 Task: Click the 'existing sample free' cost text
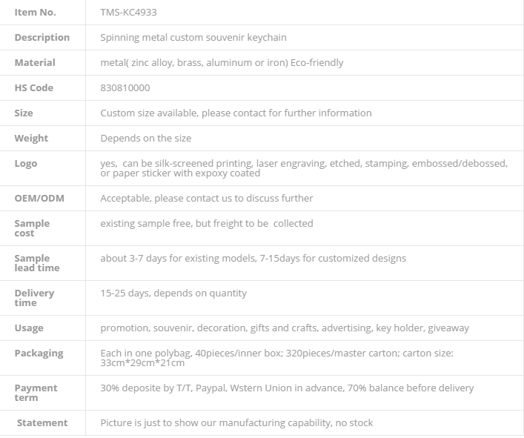(207, 224)
